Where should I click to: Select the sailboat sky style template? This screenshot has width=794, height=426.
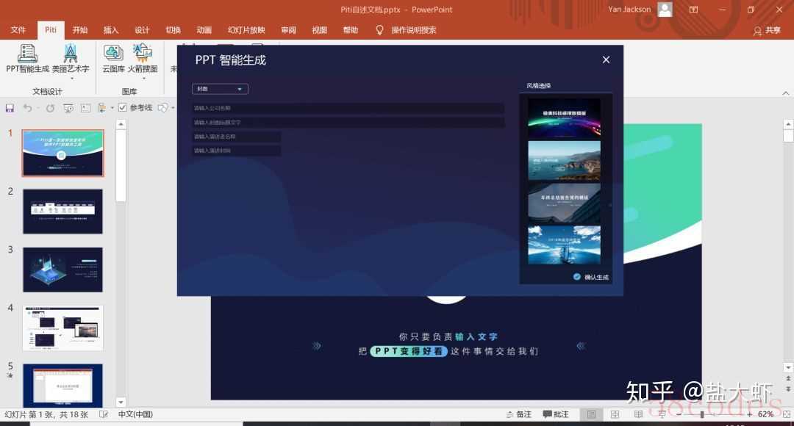pos(564,245)
